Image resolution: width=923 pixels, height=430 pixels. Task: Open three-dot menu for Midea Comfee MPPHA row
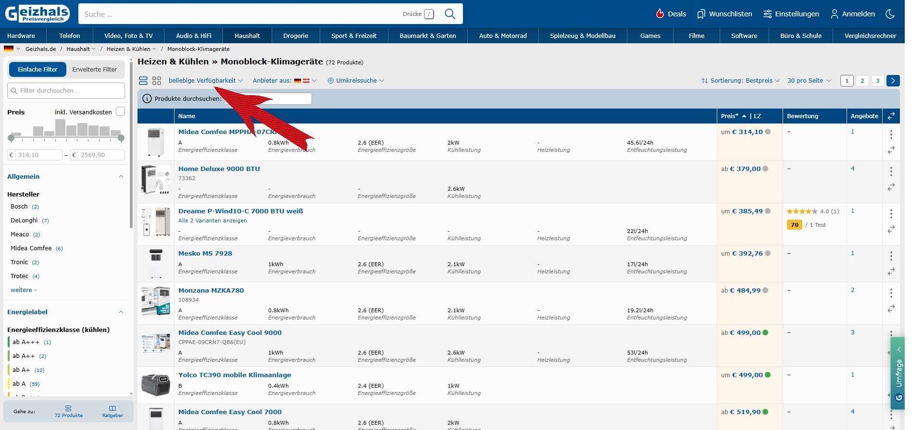[x=891, y=135]
